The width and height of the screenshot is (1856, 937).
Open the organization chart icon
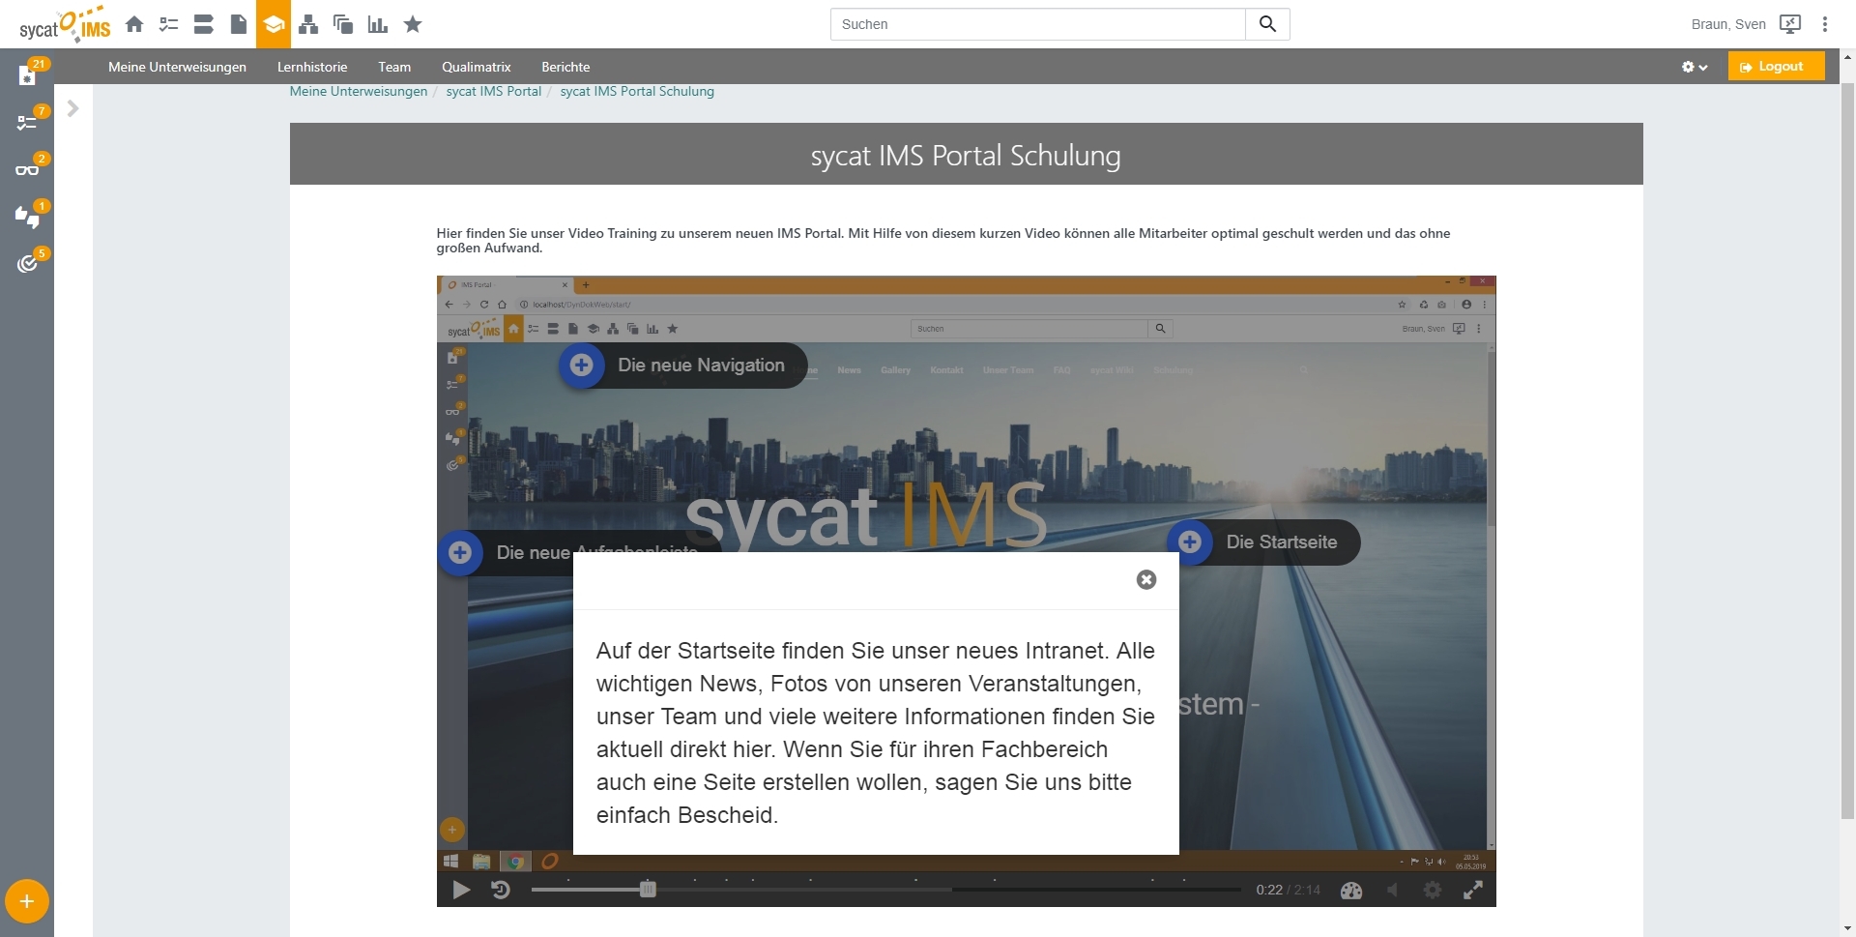pyautogui.click(x=308, y=24)
